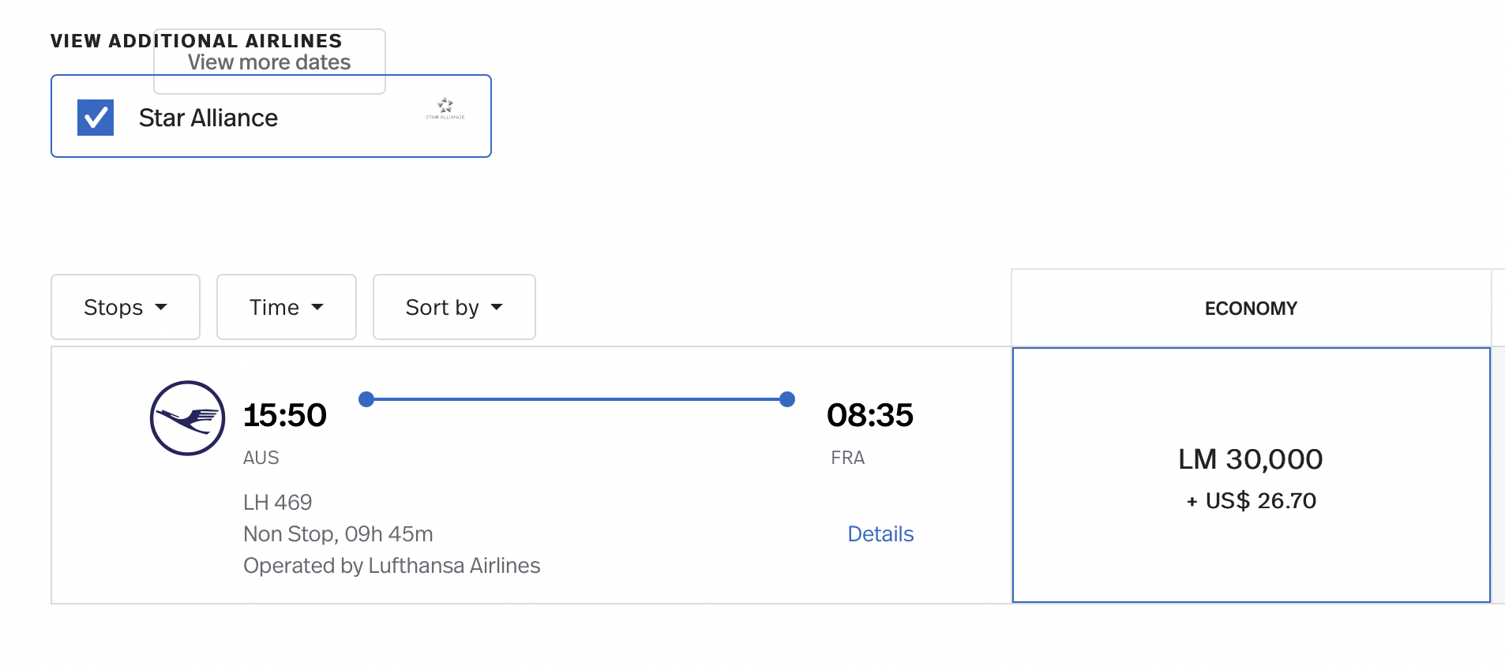Click the Sort by caret arrow

click(x=497, y=307)
